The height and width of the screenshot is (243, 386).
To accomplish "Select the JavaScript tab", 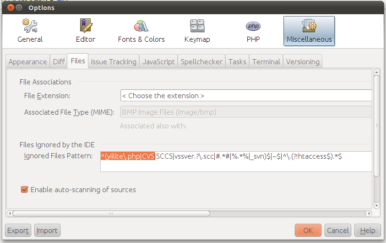I will coord(158,61).
